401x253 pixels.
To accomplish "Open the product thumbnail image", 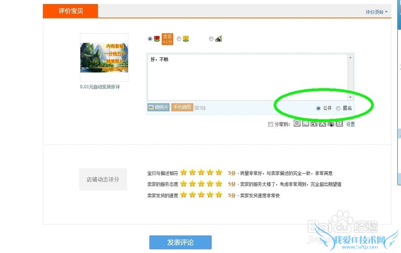I will [104, 57].
